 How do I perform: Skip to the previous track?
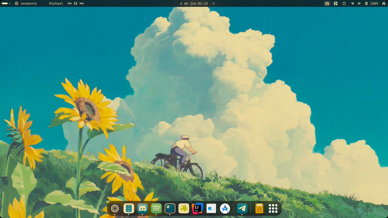(x=70, y=3)
